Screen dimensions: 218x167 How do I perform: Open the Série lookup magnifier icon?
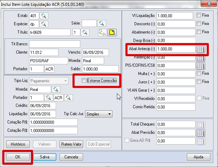click(102, 24)
